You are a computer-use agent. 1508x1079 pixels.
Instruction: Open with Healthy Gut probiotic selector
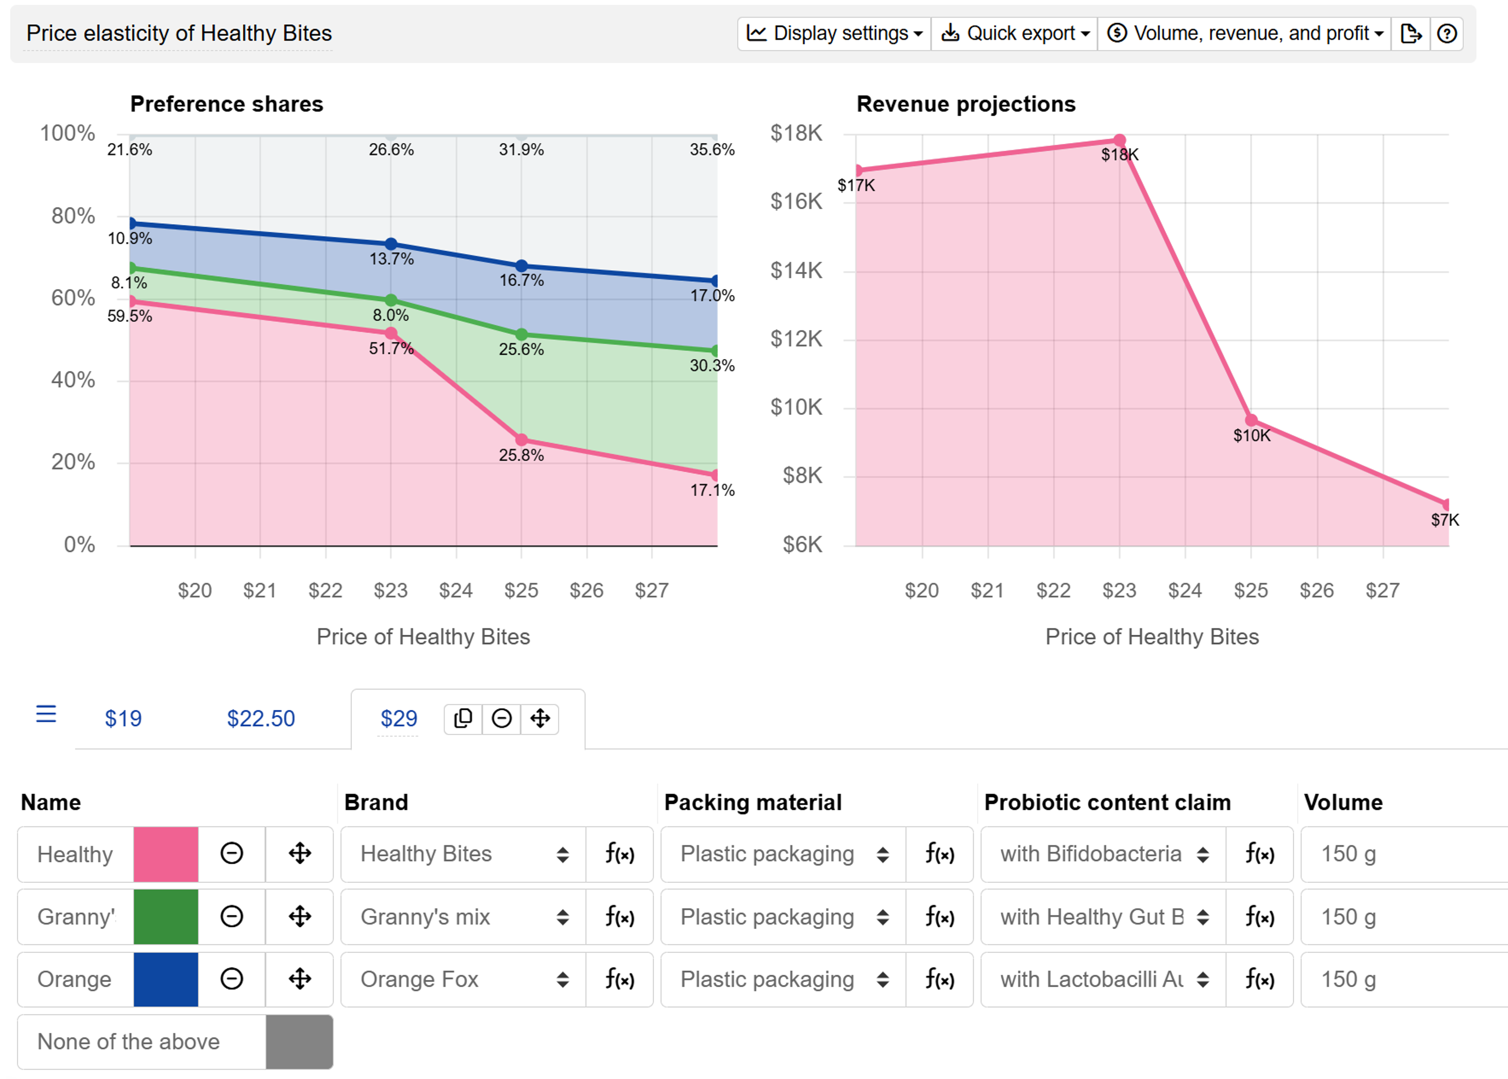click(x=1103, y=917)
